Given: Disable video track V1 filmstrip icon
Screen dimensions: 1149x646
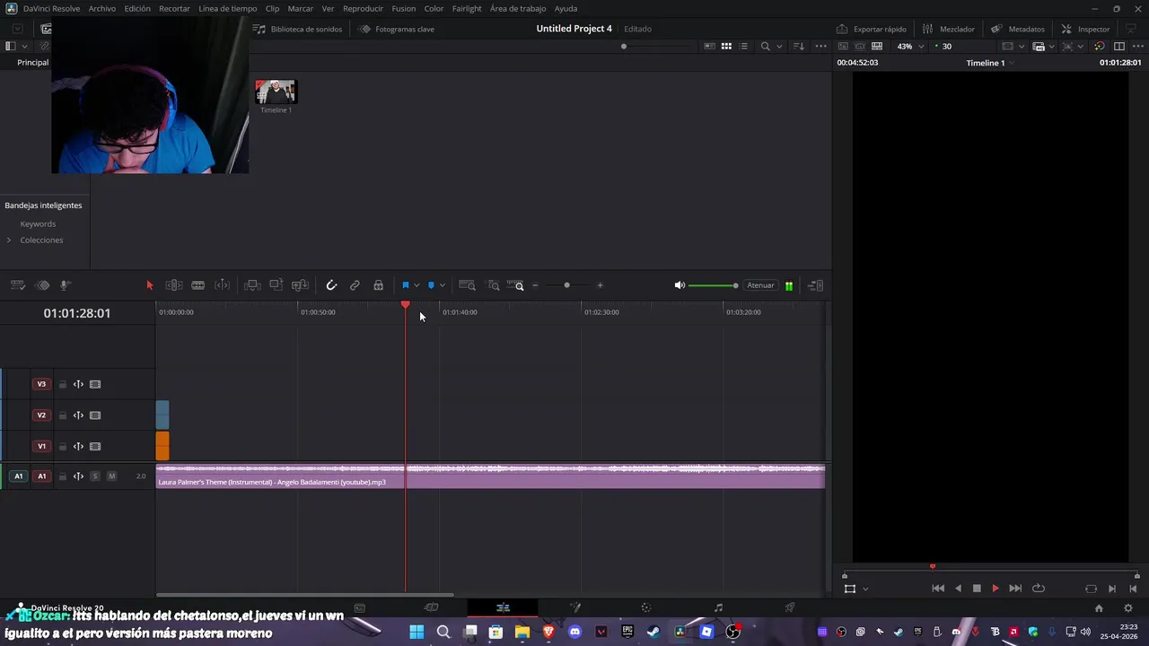Looking at the screenshot, I should 95,446.
